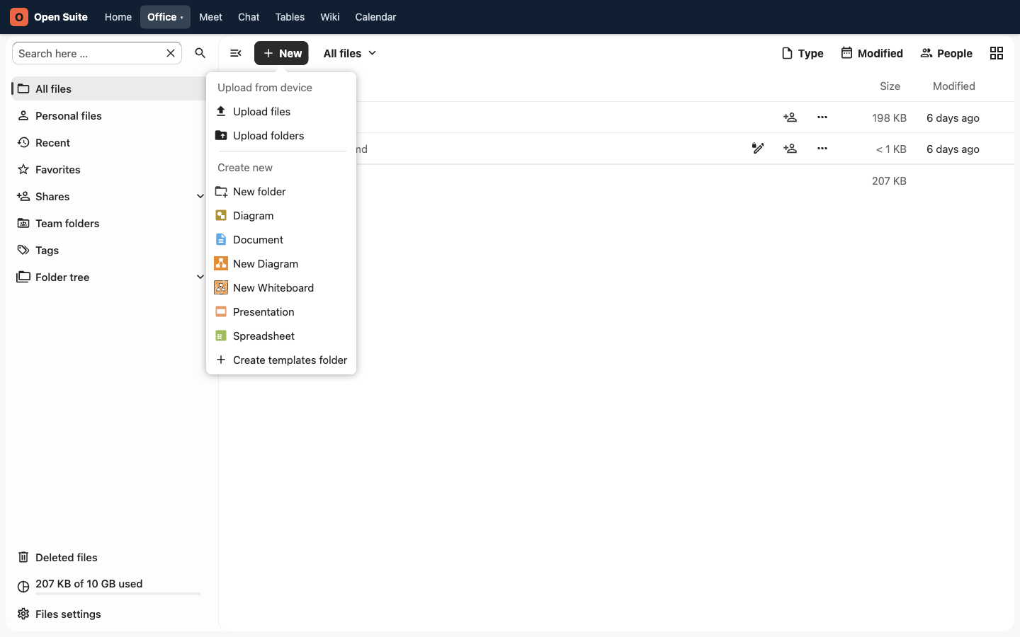Image resolution: width=1020 pixels, height=637 pixels.
Task: Switch to grid view icon
Action: (997, 53)
